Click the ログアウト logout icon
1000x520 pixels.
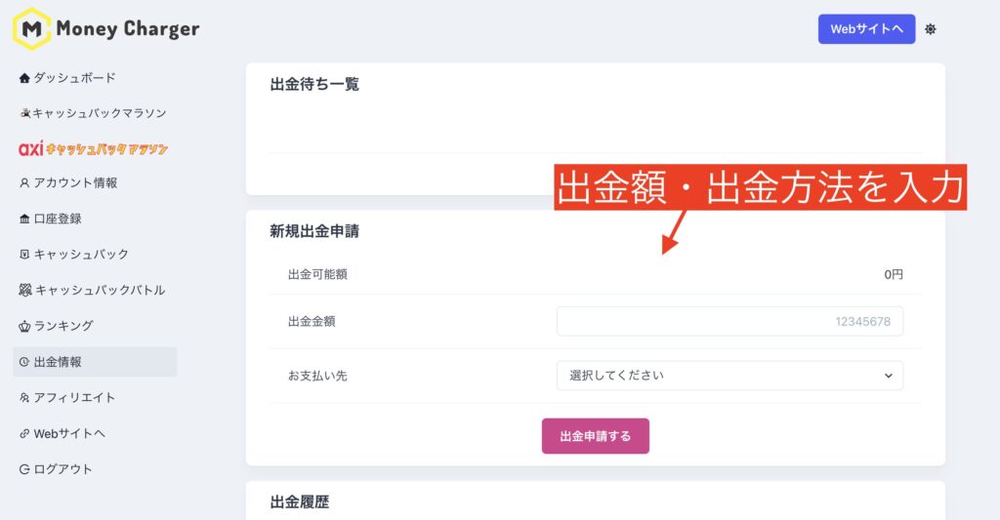[x=24, y=469]
